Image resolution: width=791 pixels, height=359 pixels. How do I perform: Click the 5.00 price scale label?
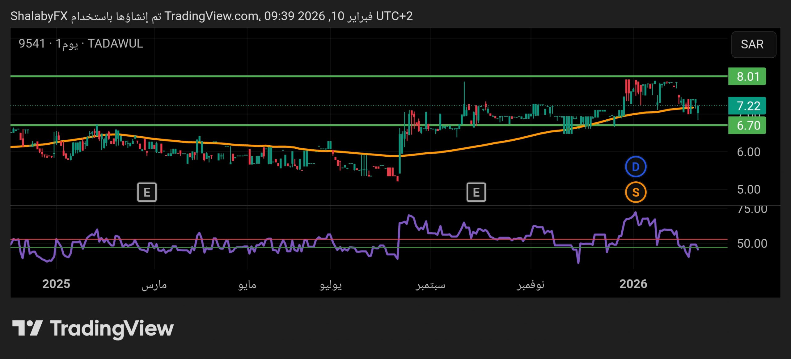tap(748, 189)
